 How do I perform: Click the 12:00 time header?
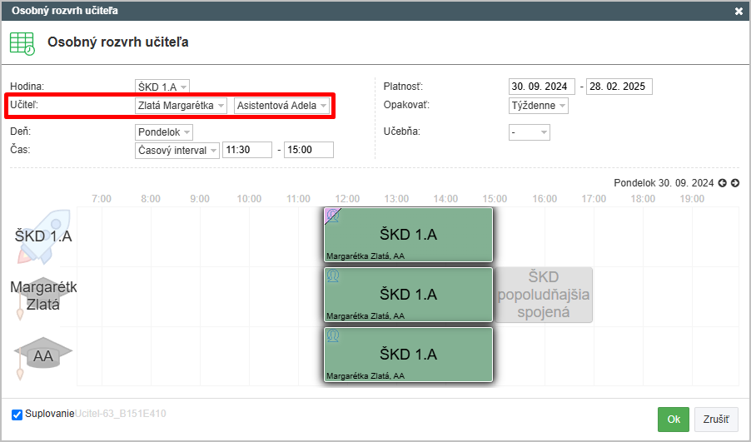347,199
